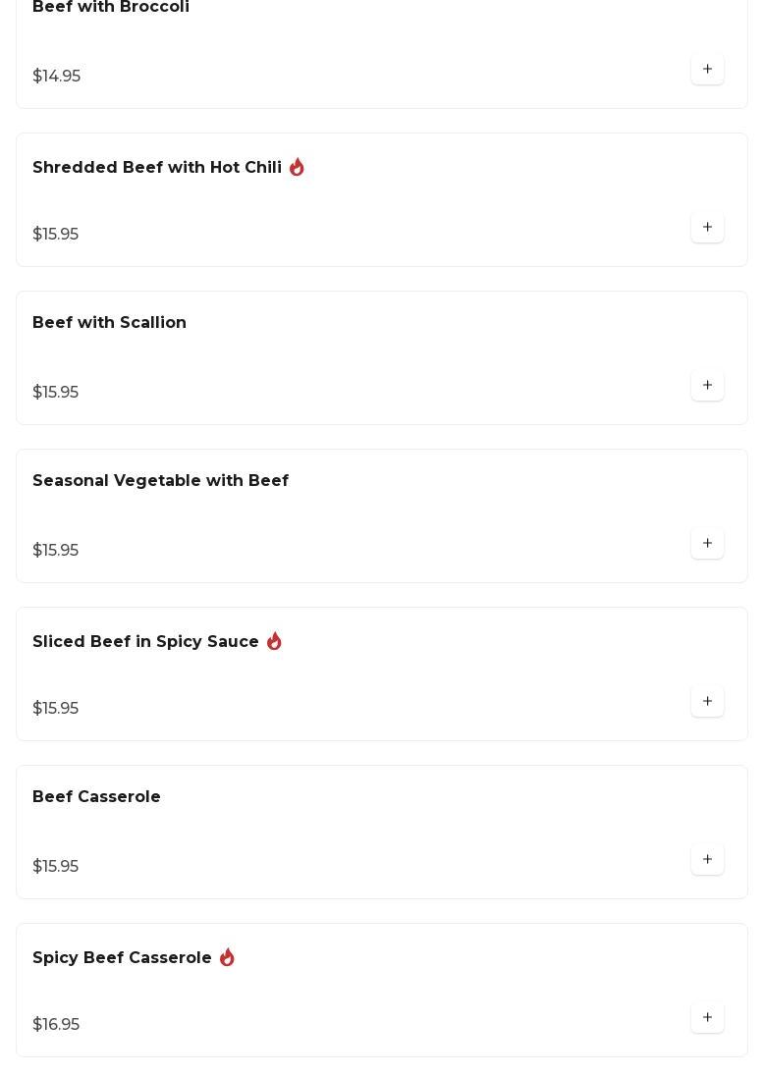Click plus button for Beef with Scallion

point(707,386)
